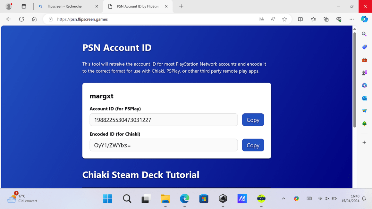Open the Copilot sidebar
This screenshot has height=209, width=372.
pyautogui.click(x=364, y=19)
